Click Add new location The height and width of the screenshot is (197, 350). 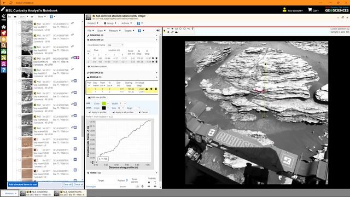(x=97, y=67)
